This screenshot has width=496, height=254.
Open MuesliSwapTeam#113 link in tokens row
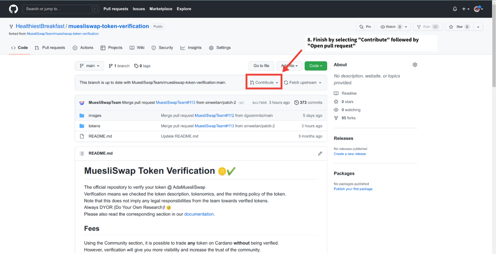214,126
